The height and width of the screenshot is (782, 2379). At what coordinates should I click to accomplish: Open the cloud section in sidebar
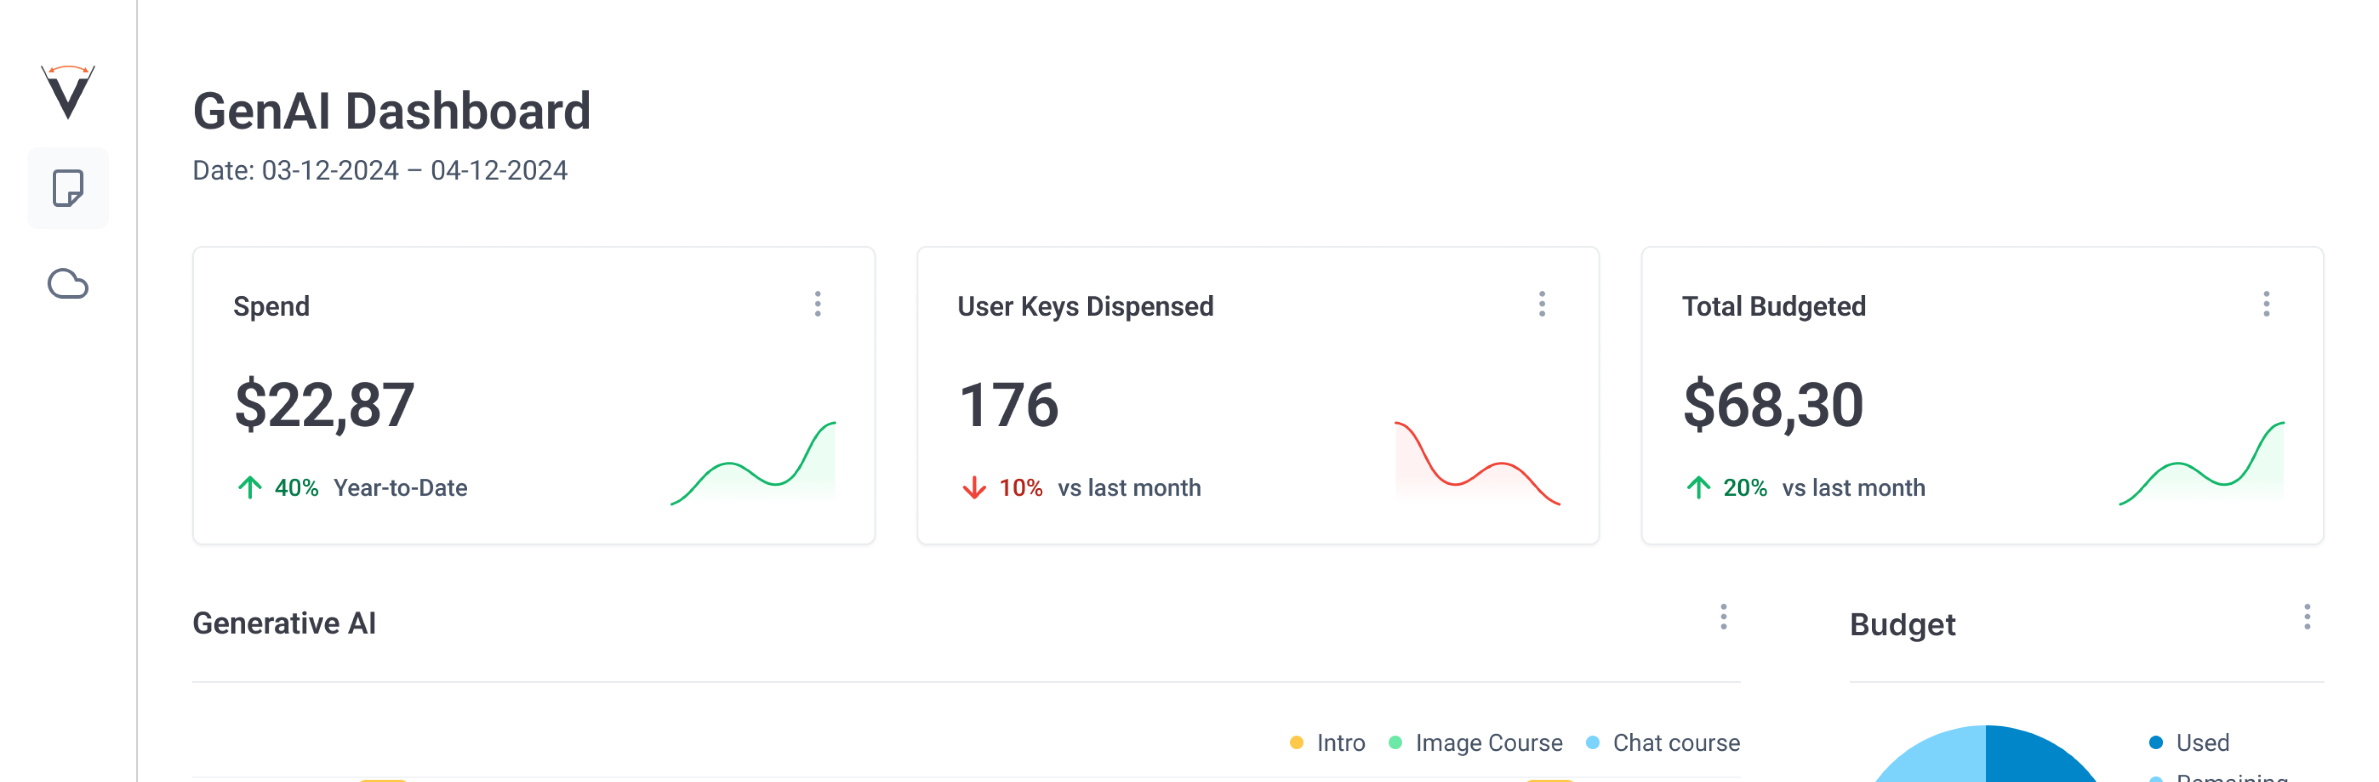click(67, 283)
